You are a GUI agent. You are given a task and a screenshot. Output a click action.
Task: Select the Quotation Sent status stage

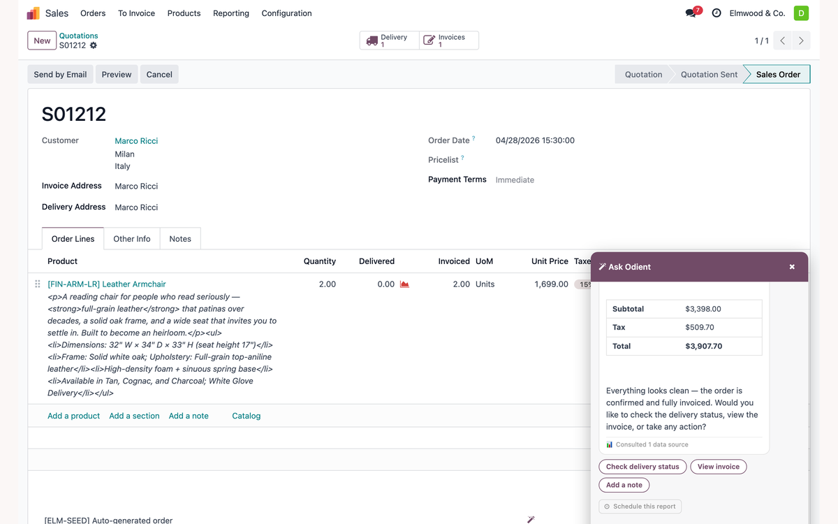pyautogui.click(x=709, y=74)
